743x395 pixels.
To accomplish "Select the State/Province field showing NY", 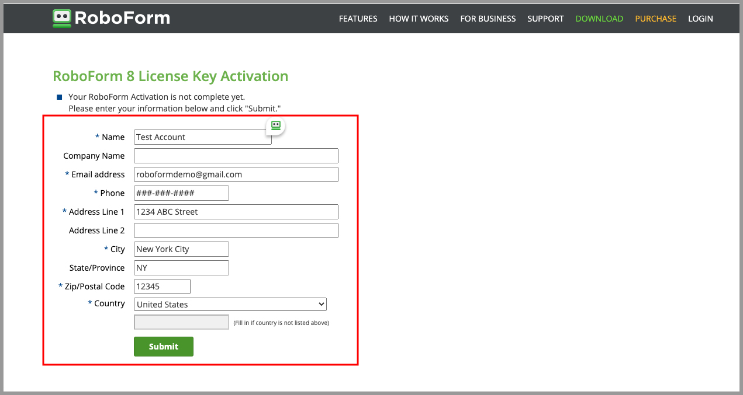I will 181,268.
